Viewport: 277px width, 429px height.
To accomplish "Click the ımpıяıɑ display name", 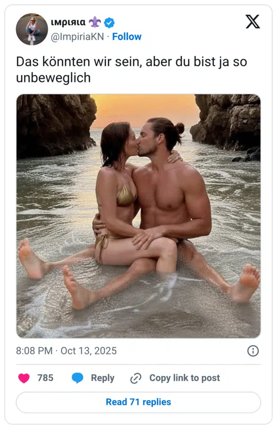I will point(68,22).
